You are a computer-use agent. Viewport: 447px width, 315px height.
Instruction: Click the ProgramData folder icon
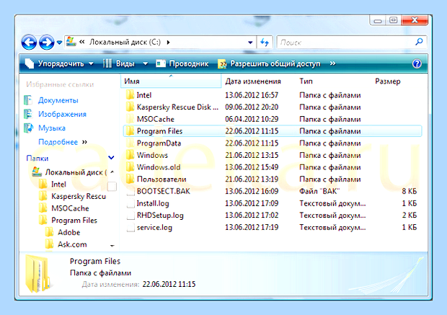point(130,143)
